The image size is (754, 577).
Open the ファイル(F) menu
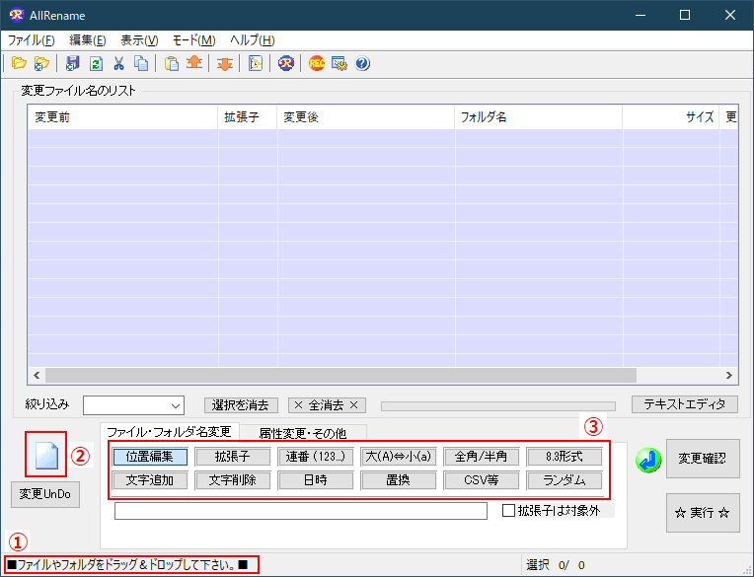pos(32,40)
